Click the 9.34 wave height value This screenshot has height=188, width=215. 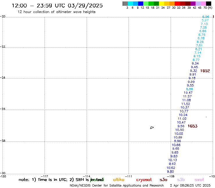click(195, 63)
